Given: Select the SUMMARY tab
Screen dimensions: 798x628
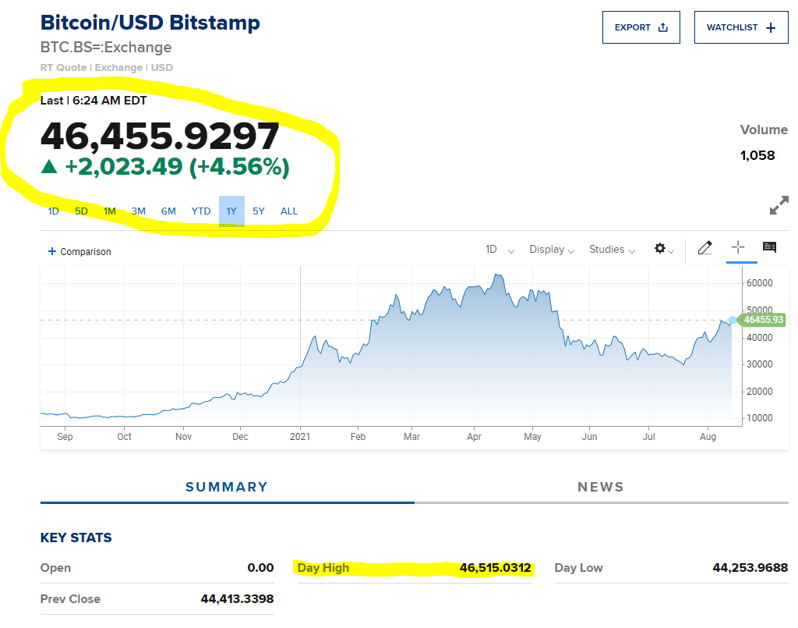Looking at the screenshot, I should [226, 486].
